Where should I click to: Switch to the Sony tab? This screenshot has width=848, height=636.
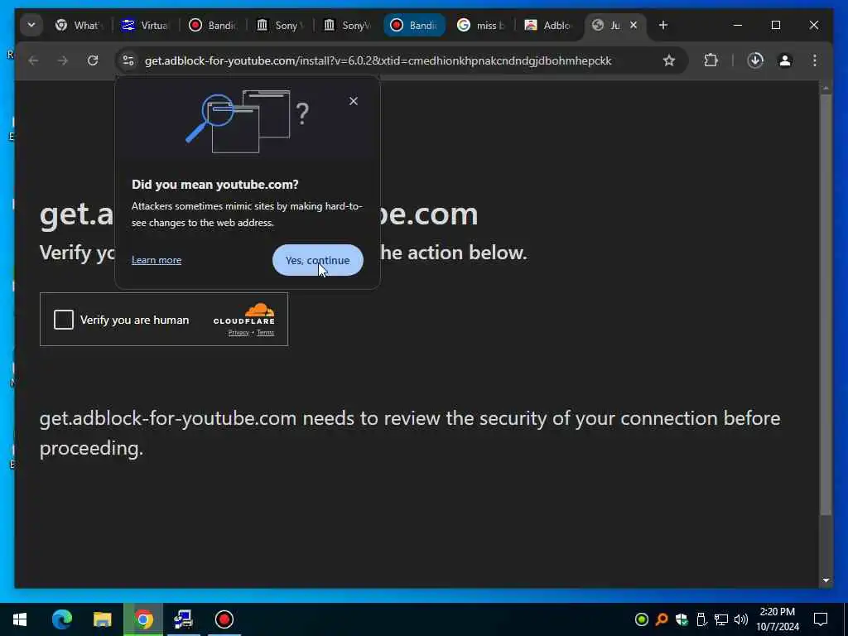point(280,26)
